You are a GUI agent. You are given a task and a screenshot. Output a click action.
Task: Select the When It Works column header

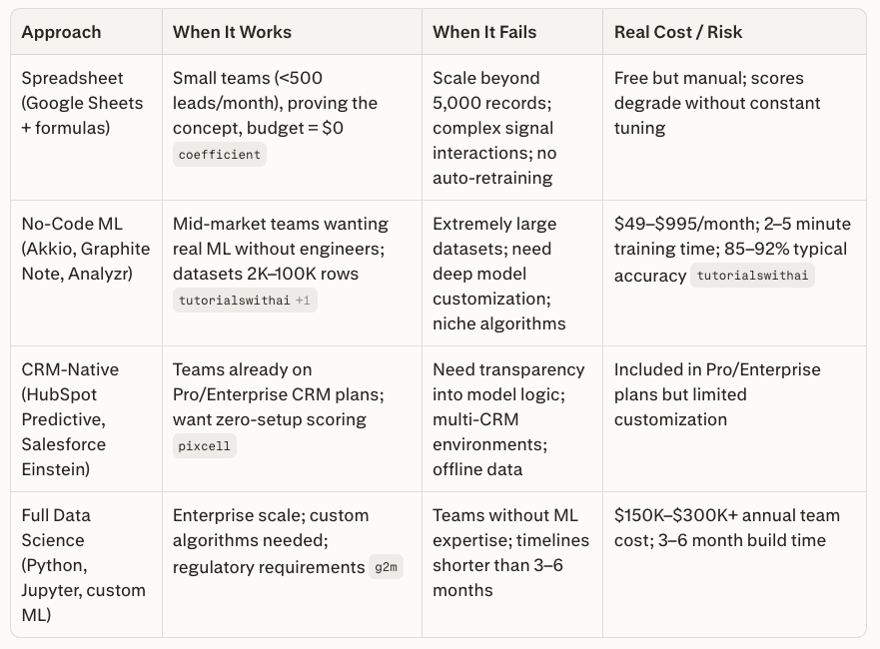(x=232, y=32)
